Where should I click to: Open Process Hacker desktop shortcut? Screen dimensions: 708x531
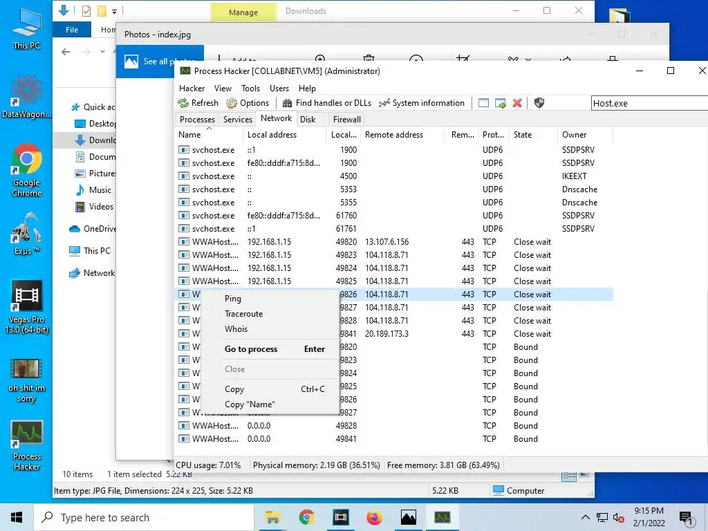[27, 446]
